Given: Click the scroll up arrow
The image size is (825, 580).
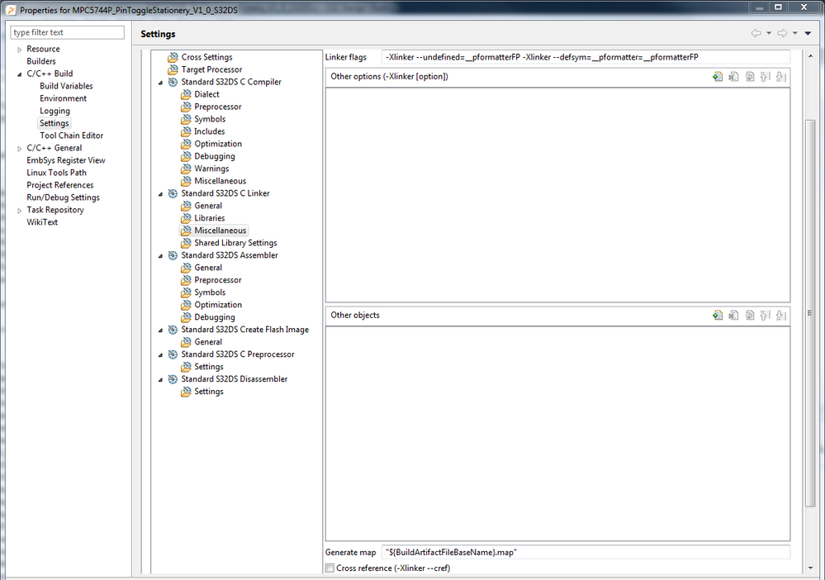Looking at the screenshot, I should 810,56.
